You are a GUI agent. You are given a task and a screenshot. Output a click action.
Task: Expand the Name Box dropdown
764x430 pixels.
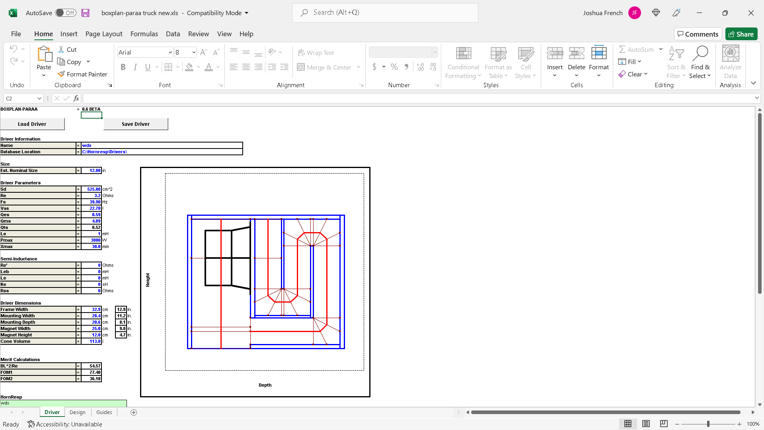(x=39, y=98)
